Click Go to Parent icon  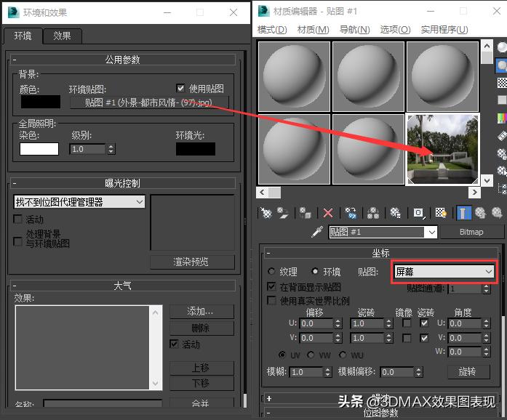pos(481,213)
